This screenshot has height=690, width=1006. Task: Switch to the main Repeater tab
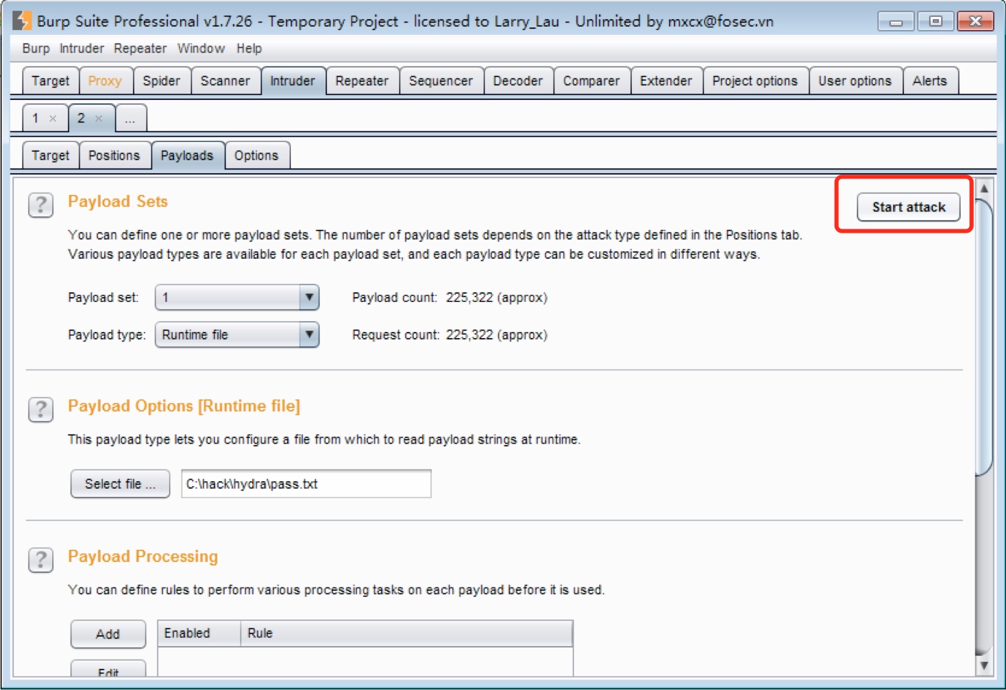tap(362, 81)
